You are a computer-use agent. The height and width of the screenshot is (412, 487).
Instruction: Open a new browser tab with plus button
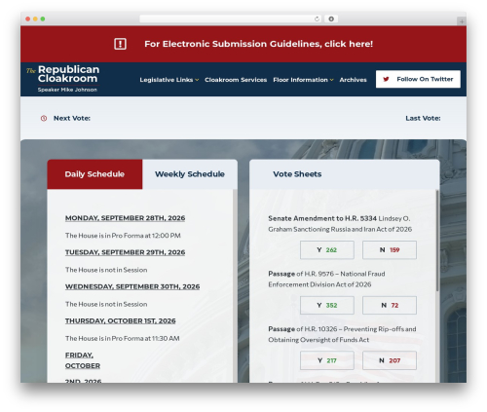click(462, 21)
